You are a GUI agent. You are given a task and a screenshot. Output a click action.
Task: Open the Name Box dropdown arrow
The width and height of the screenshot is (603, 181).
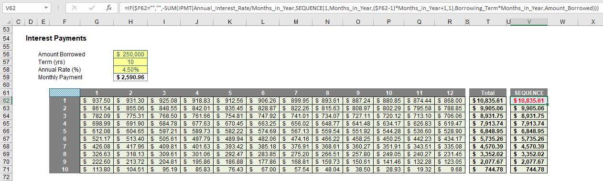point(46,8)
